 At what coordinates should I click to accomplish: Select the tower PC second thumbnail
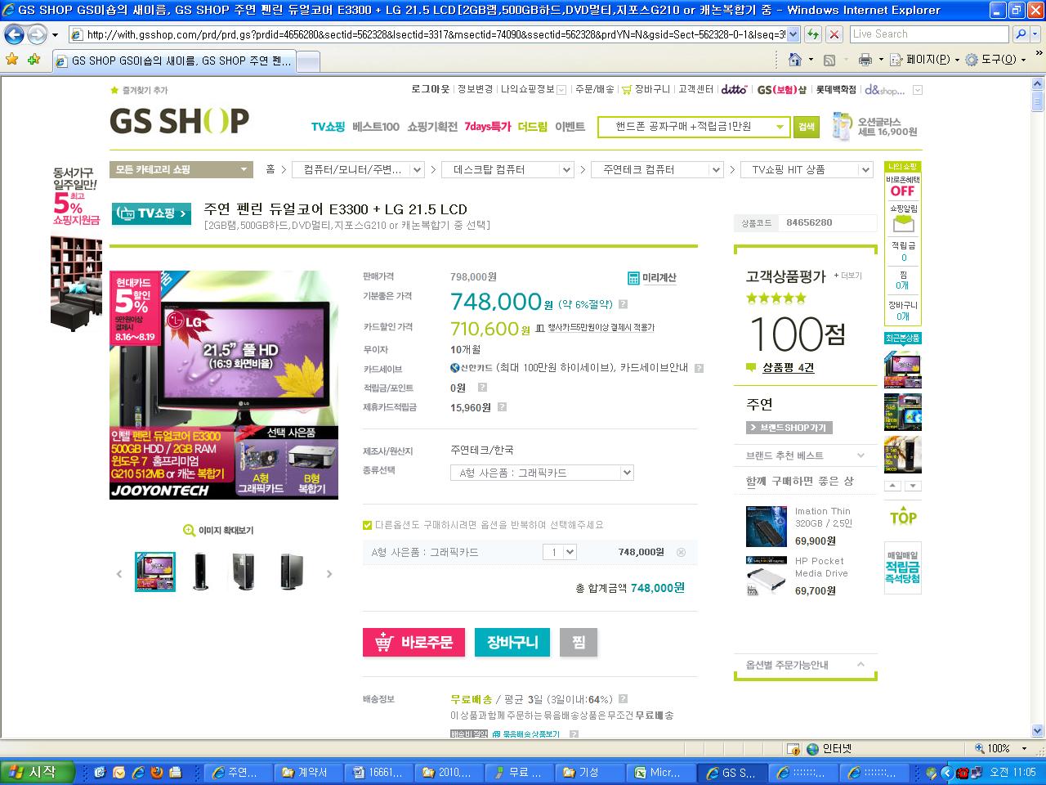200,572
